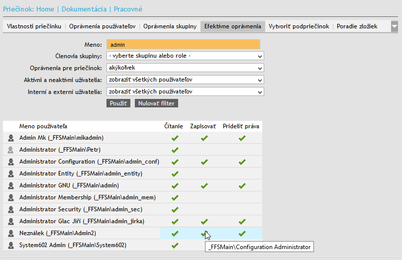Follow the Dokumentácia breadcrumb link
This screenshot has width=402, height=260.
pos(84,9)
